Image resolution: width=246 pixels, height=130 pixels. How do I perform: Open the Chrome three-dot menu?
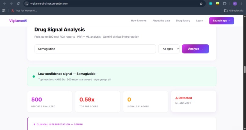coord(242,4)
